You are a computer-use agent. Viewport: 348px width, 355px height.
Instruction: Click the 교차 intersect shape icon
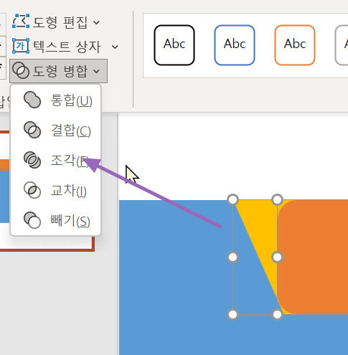pos(32,190)
